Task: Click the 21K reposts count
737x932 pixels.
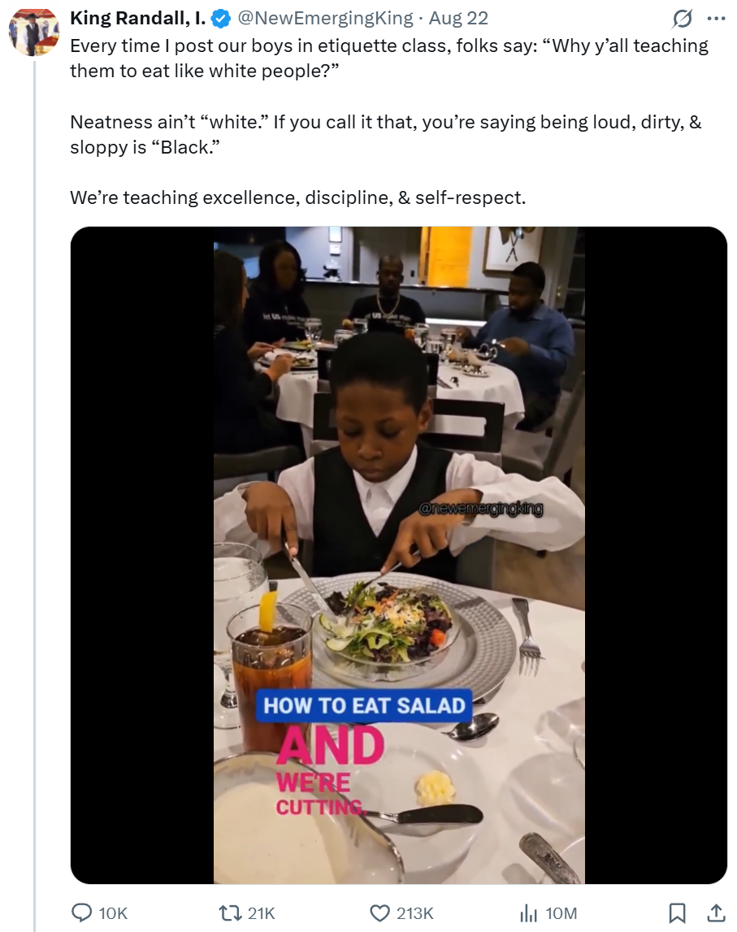Action: 262,913
